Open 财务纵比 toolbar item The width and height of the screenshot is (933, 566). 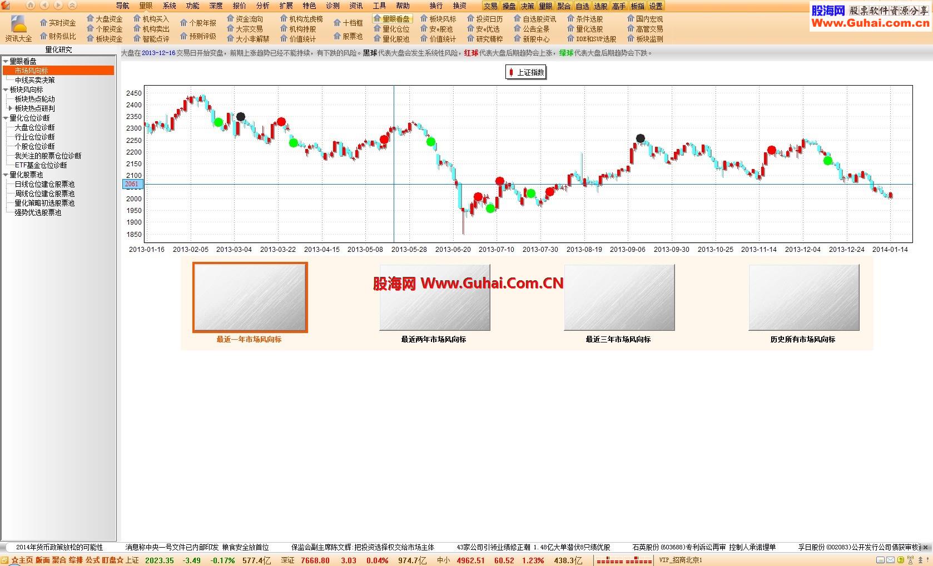click(x=58, y=36)
